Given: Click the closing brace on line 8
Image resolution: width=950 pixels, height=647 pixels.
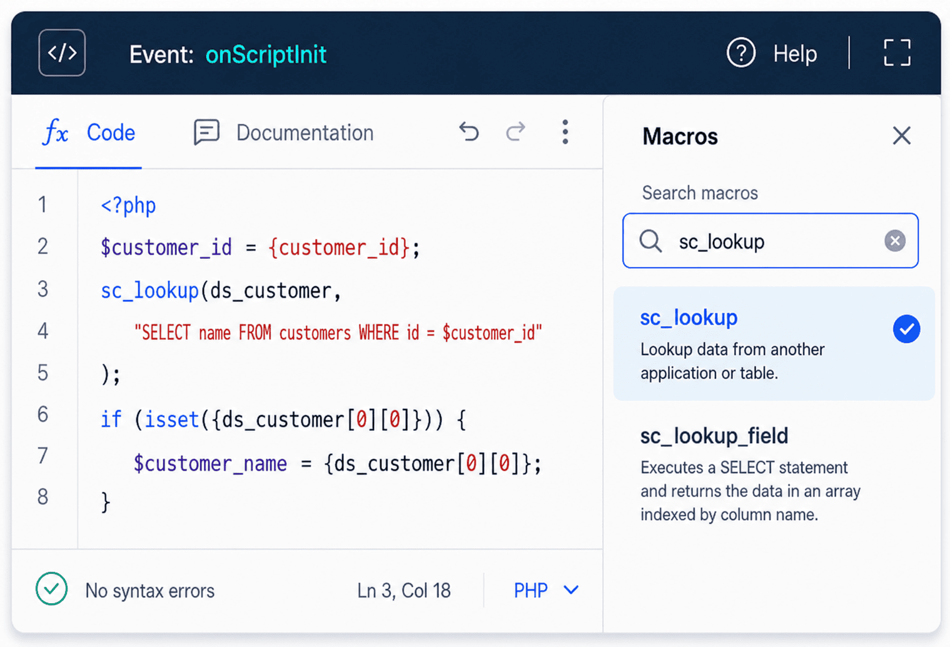Looking at the screenshot, I should tap(106, 502).
